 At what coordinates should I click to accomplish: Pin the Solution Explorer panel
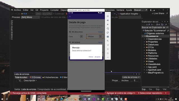tap(165, 22)
